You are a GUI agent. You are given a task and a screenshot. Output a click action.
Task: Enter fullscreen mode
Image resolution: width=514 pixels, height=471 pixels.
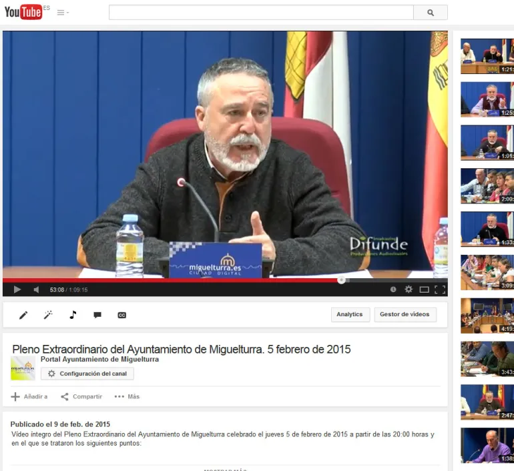[440, 290]
